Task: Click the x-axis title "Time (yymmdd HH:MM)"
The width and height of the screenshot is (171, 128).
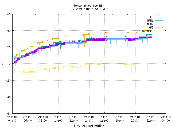Action: coord(89,126)
